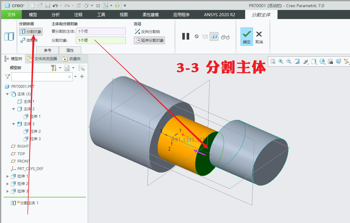The width and height of the screenshot is (350, 223).
Task: Clear the model tree search box X
Action: [x=69, y=77]
